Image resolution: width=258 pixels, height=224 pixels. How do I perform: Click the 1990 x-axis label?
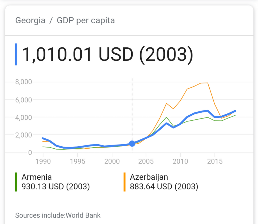point(43,161)
